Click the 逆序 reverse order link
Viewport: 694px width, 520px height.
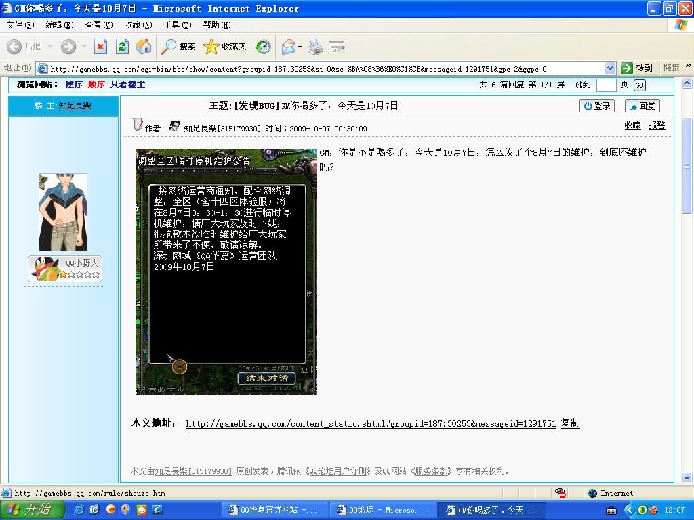click(74, 85)
